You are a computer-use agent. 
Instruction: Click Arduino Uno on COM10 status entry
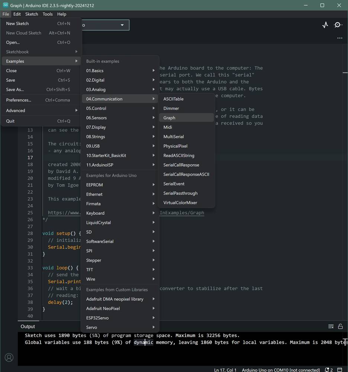(281, 370)
